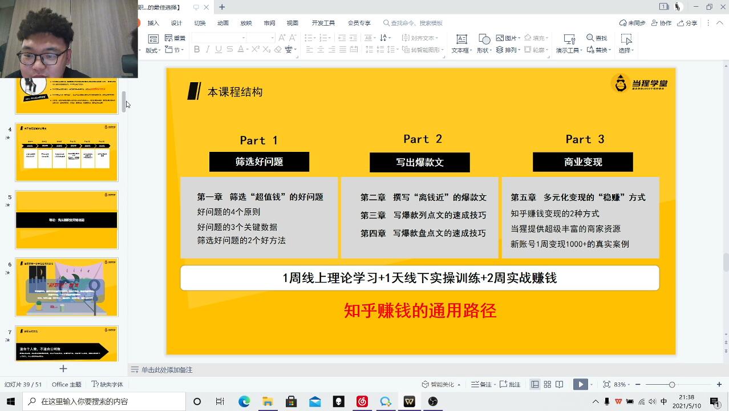The height and width of the screenshot is (411, 729).
Task: Click Smart Beautify (智能美化) in status bar
Action: tap(440, 384)
